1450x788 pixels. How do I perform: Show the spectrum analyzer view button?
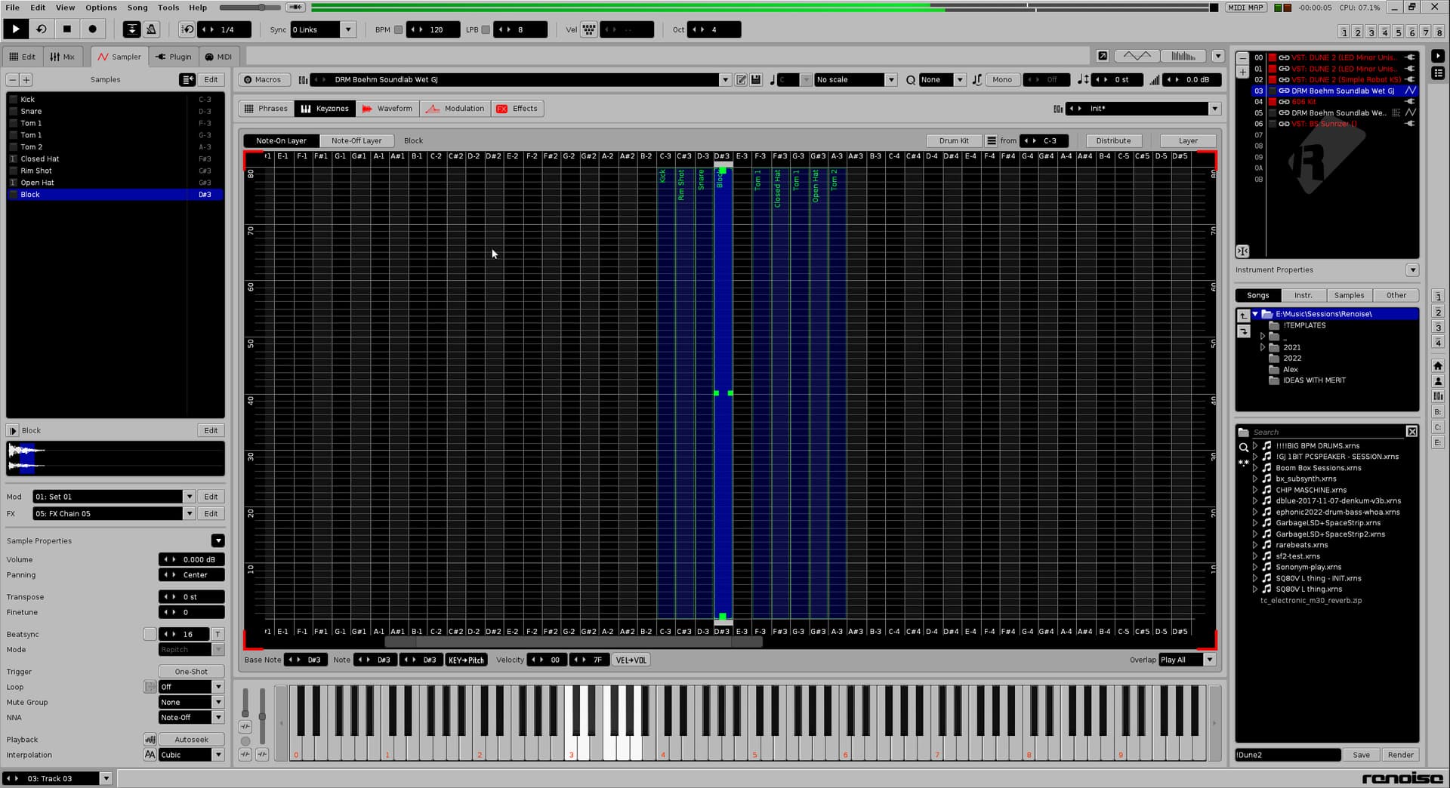1183,56
